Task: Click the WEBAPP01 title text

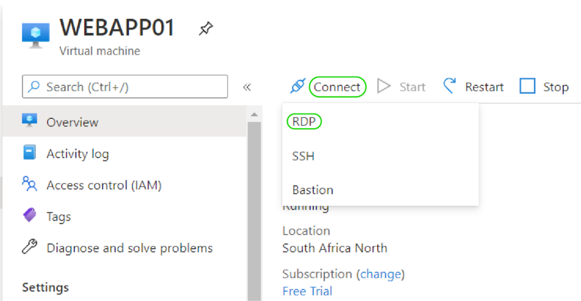Action: point(117,27)
